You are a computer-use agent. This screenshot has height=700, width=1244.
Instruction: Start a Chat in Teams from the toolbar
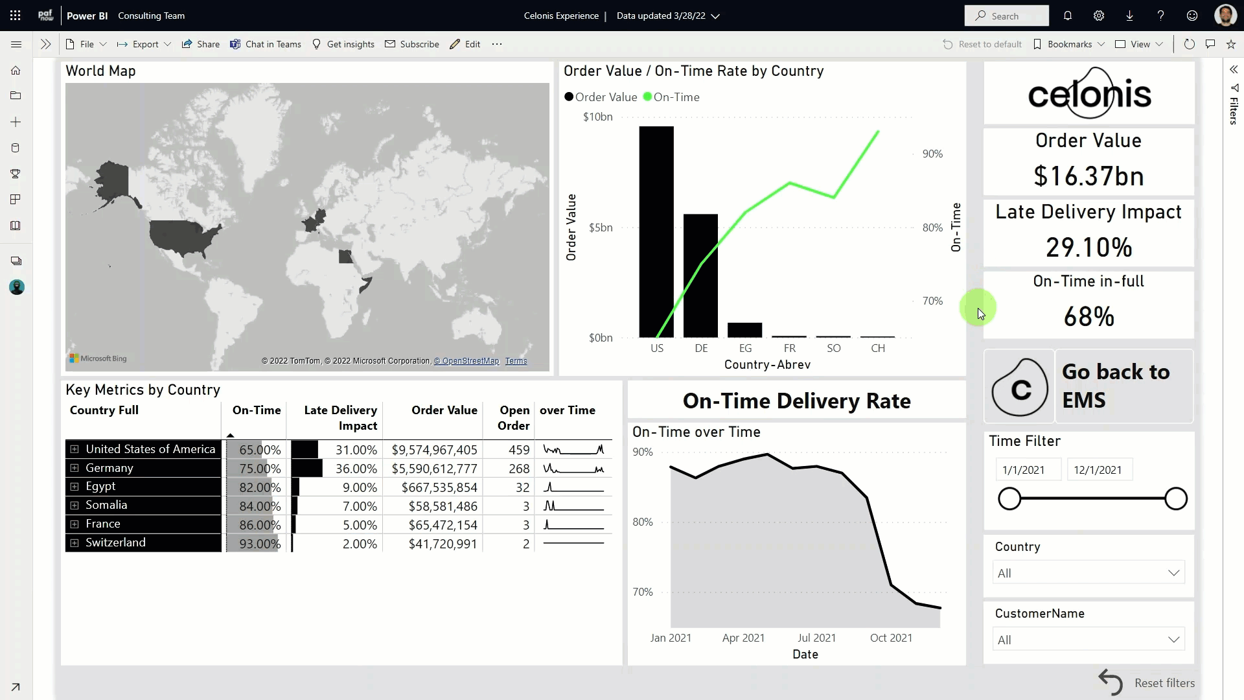click(266, 43)
